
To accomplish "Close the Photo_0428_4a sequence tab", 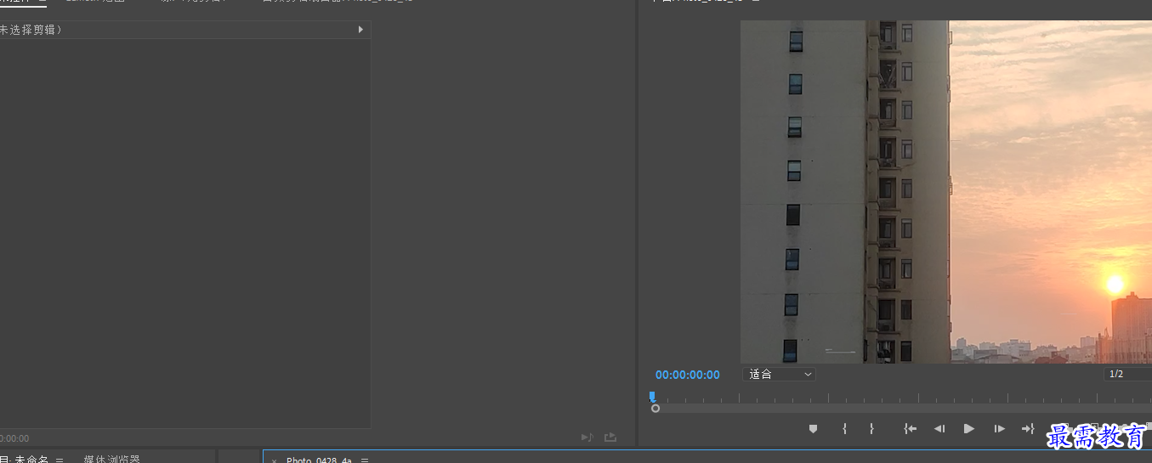I will point(274,460).
